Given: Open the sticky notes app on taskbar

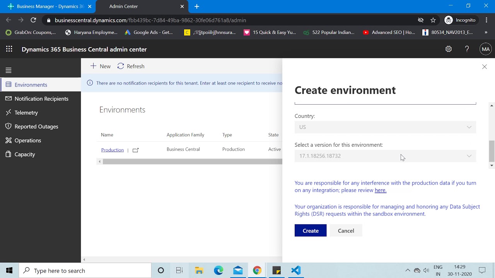Looking at the screenshot, I should 277,271.
